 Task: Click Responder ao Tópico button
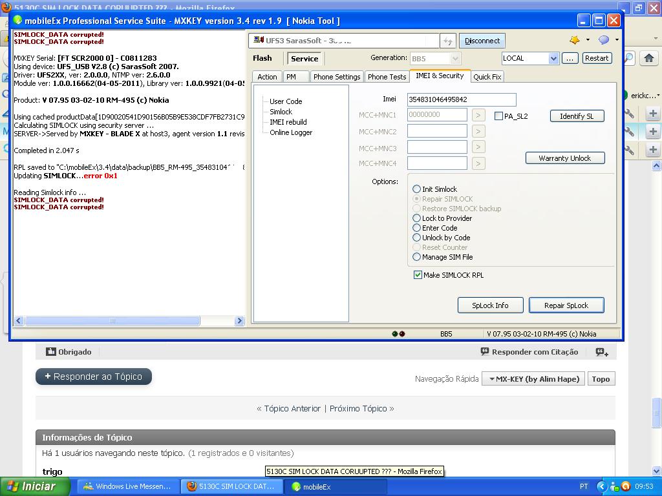point(94,377)
